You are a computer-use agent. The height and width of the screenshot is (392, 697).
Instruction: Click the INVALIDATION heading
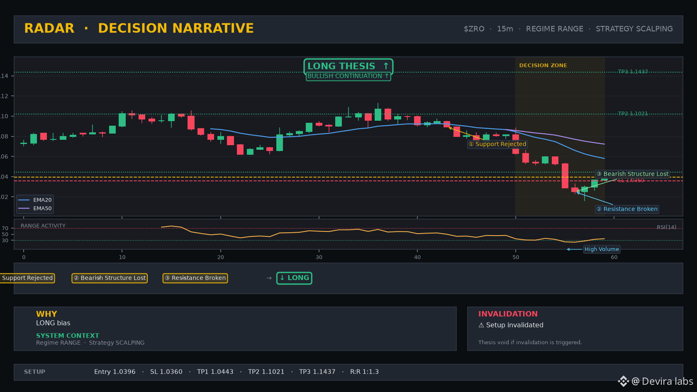point(508,314)
